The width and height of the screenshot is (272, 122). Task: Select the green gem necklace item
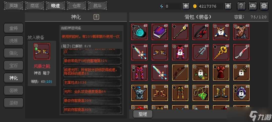point(200,93)
